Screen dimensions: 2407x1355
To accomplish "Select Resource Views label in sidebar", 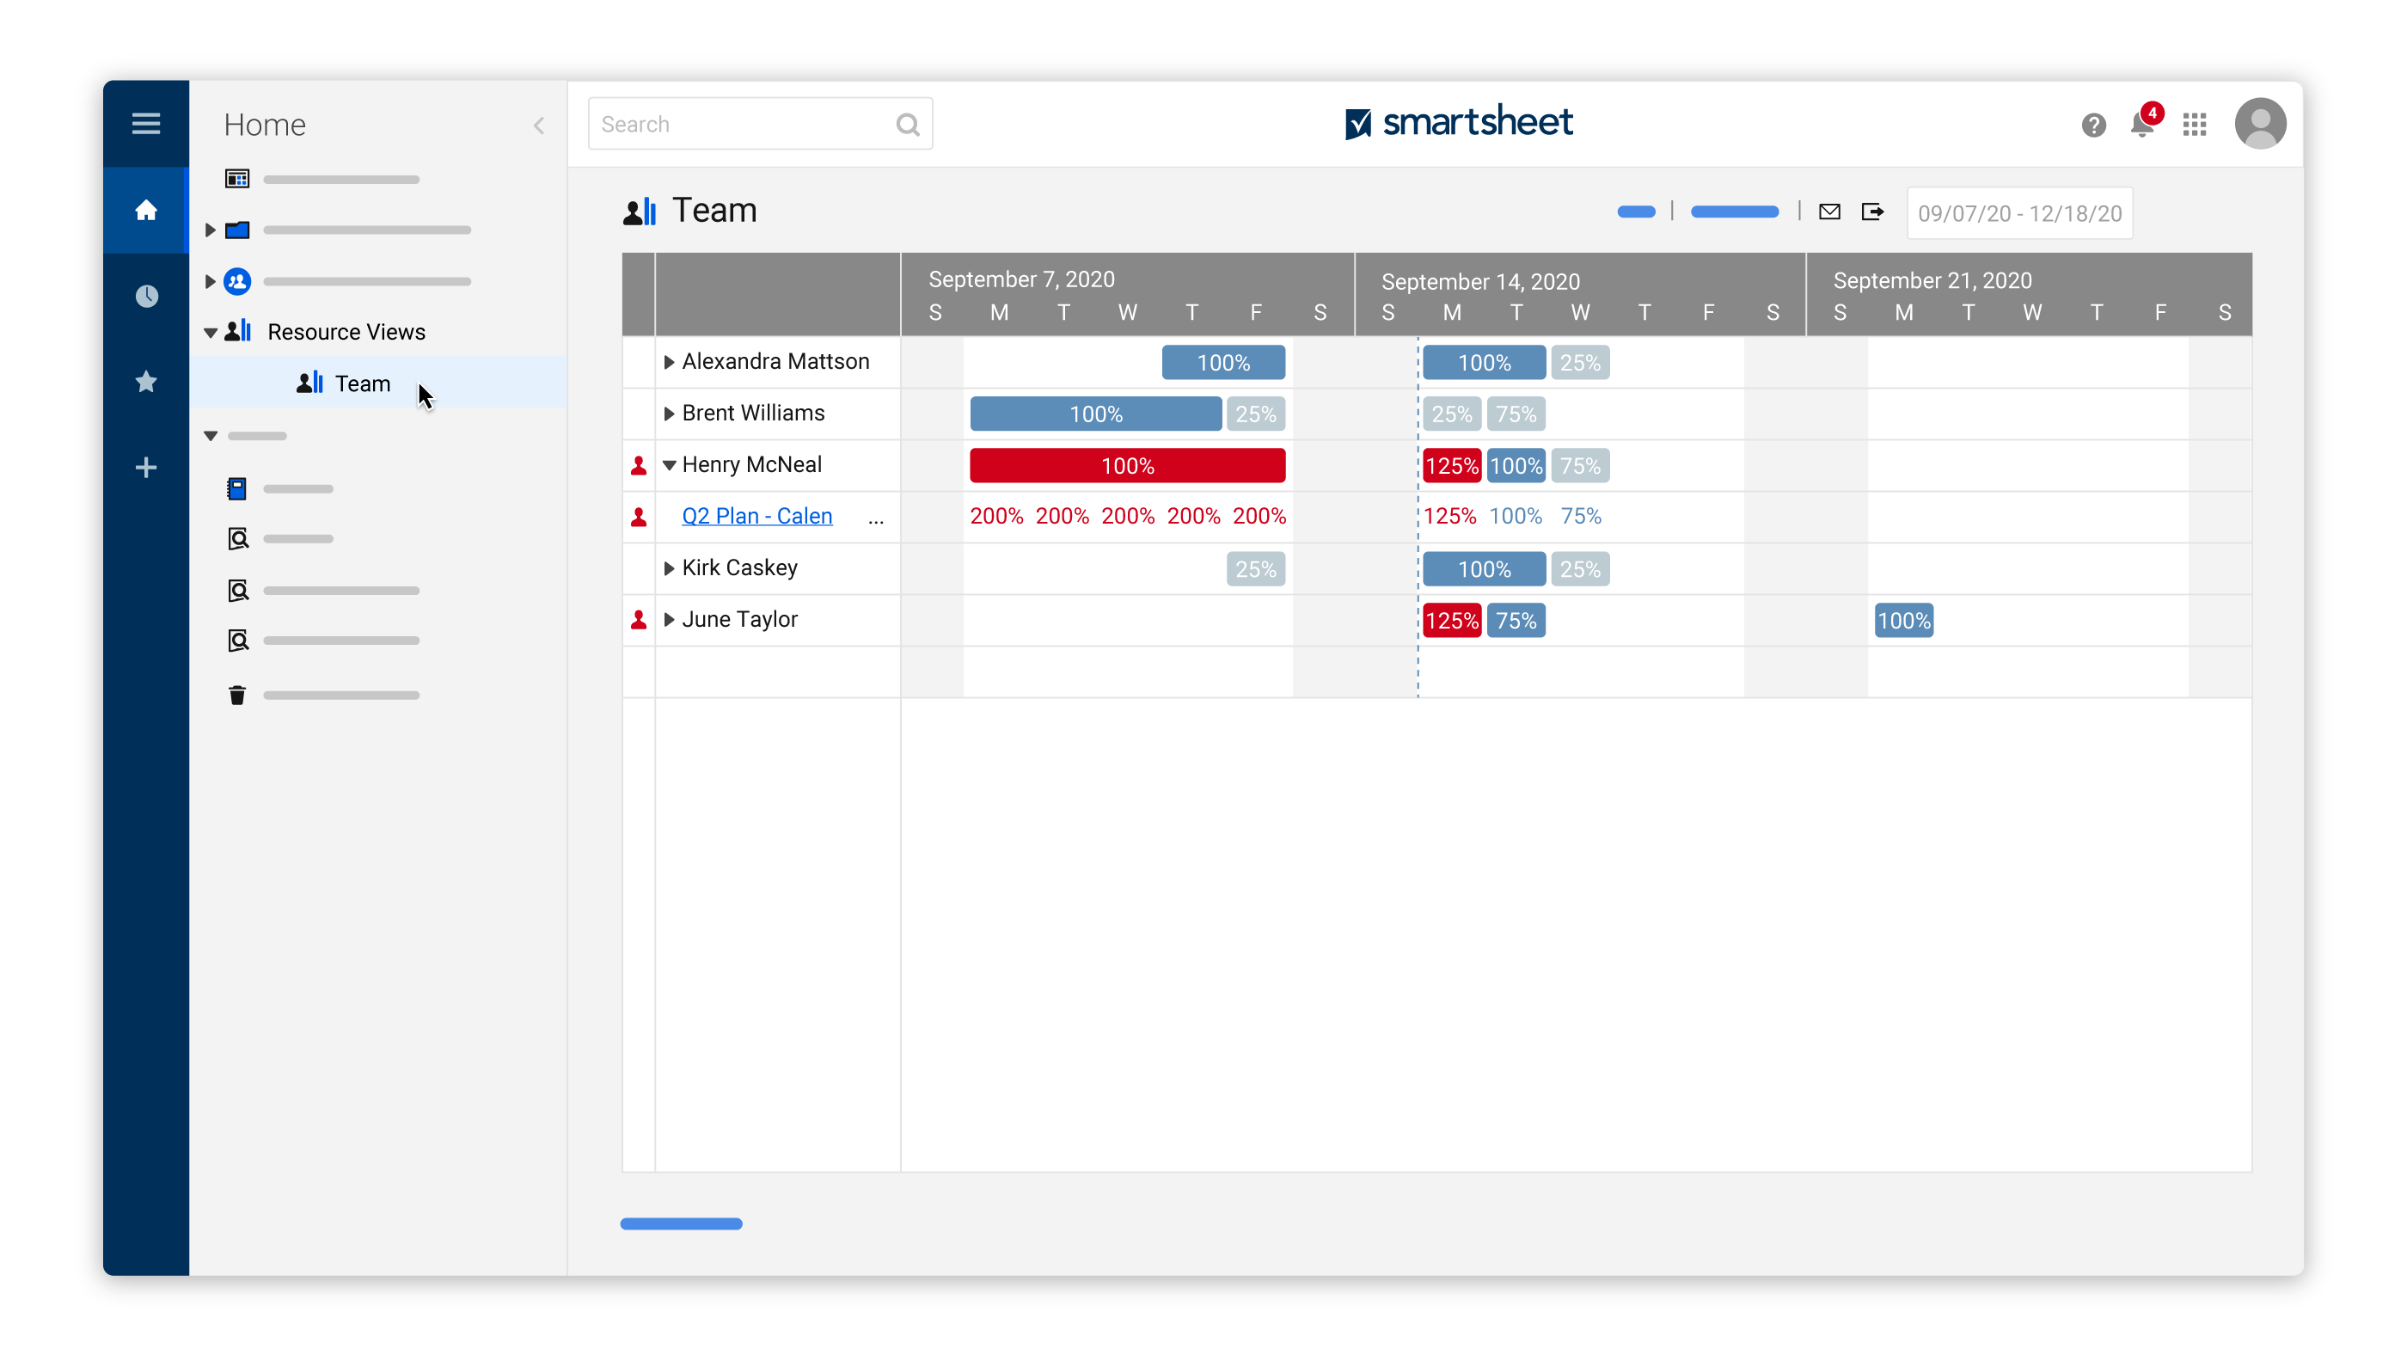I will coord(346,332).
